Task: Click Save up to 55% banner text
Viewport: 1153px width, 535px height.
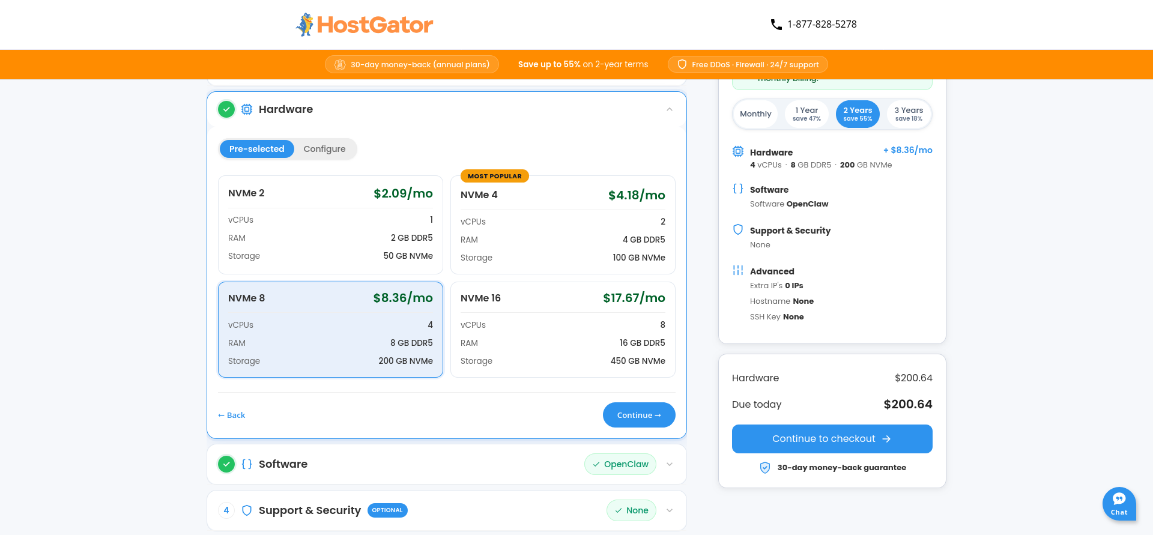Action: click(x=583, y=64)
